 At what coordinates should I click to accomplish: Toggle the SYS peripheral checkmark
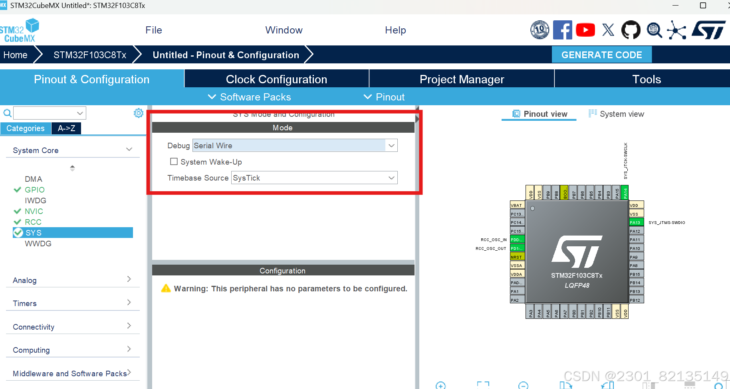click(x=18, y=232)
